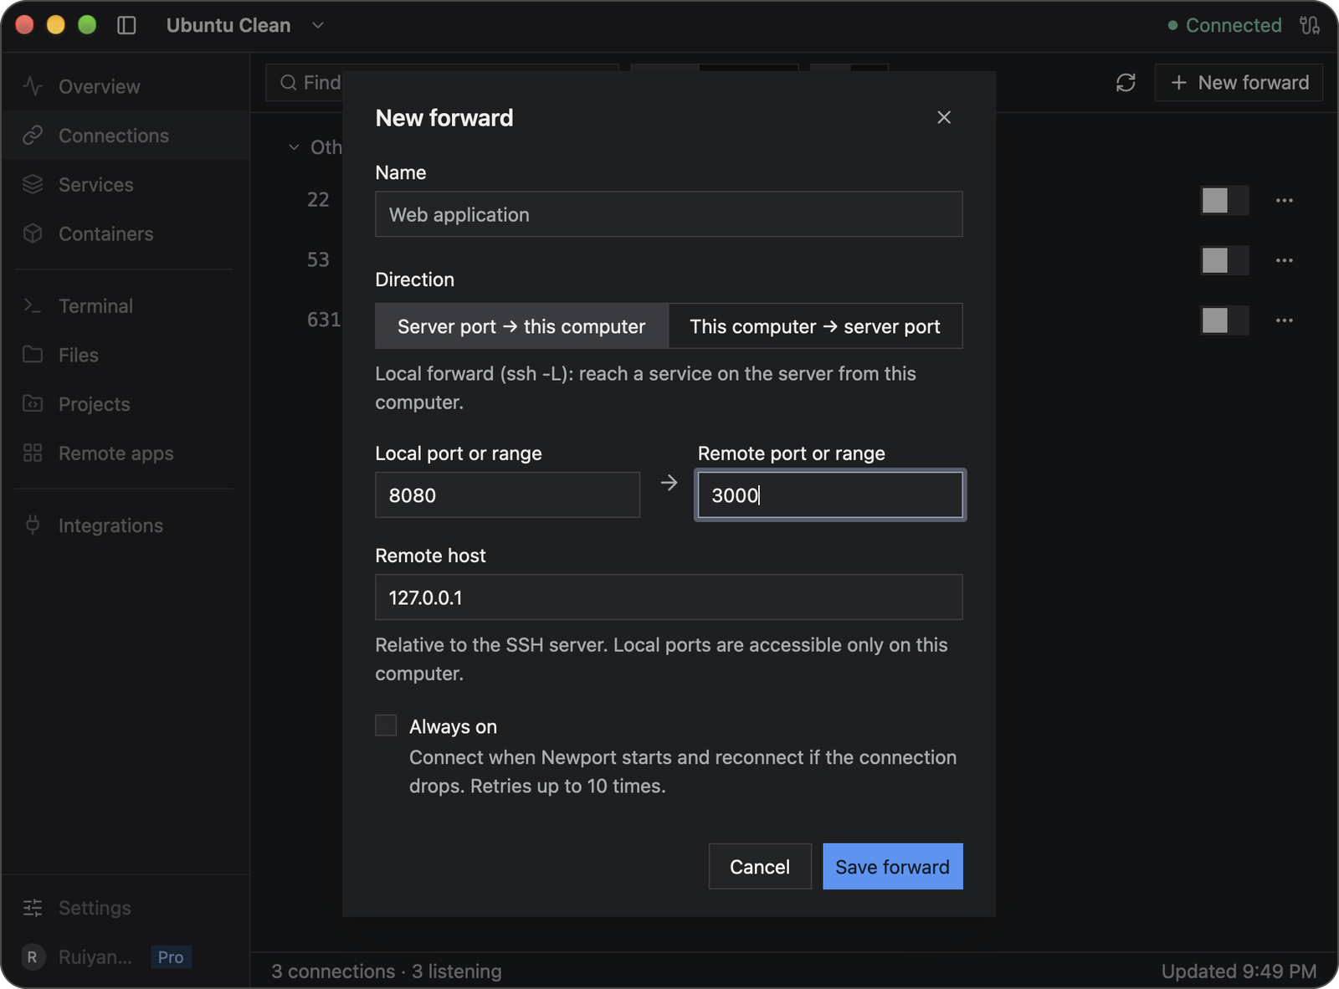This screenshot has width=1339, height=989.
Task: Open Integrations in the sidebar
Action: [x=125, y=525]
